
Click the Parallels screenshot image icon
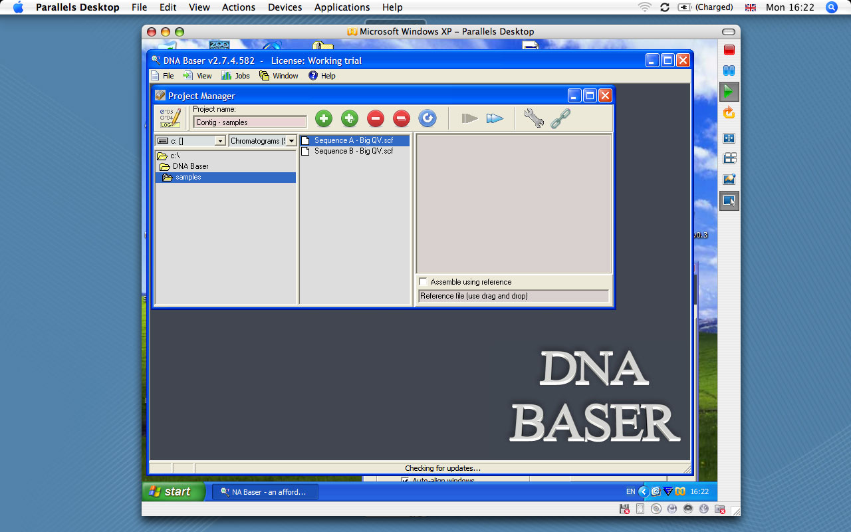coord(729,180)
